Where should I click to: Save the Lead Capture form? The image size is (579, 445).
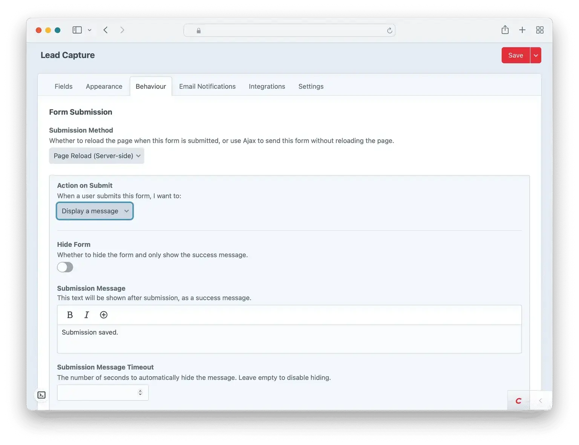pos(515,55)
